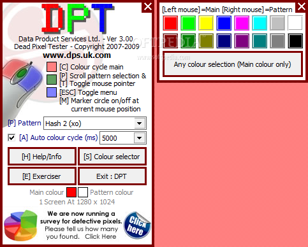Image resolution: width=308 pixels, height=247 pixels.
Task: Click the survey pie chart icon
Action: (x=20, y=225)
